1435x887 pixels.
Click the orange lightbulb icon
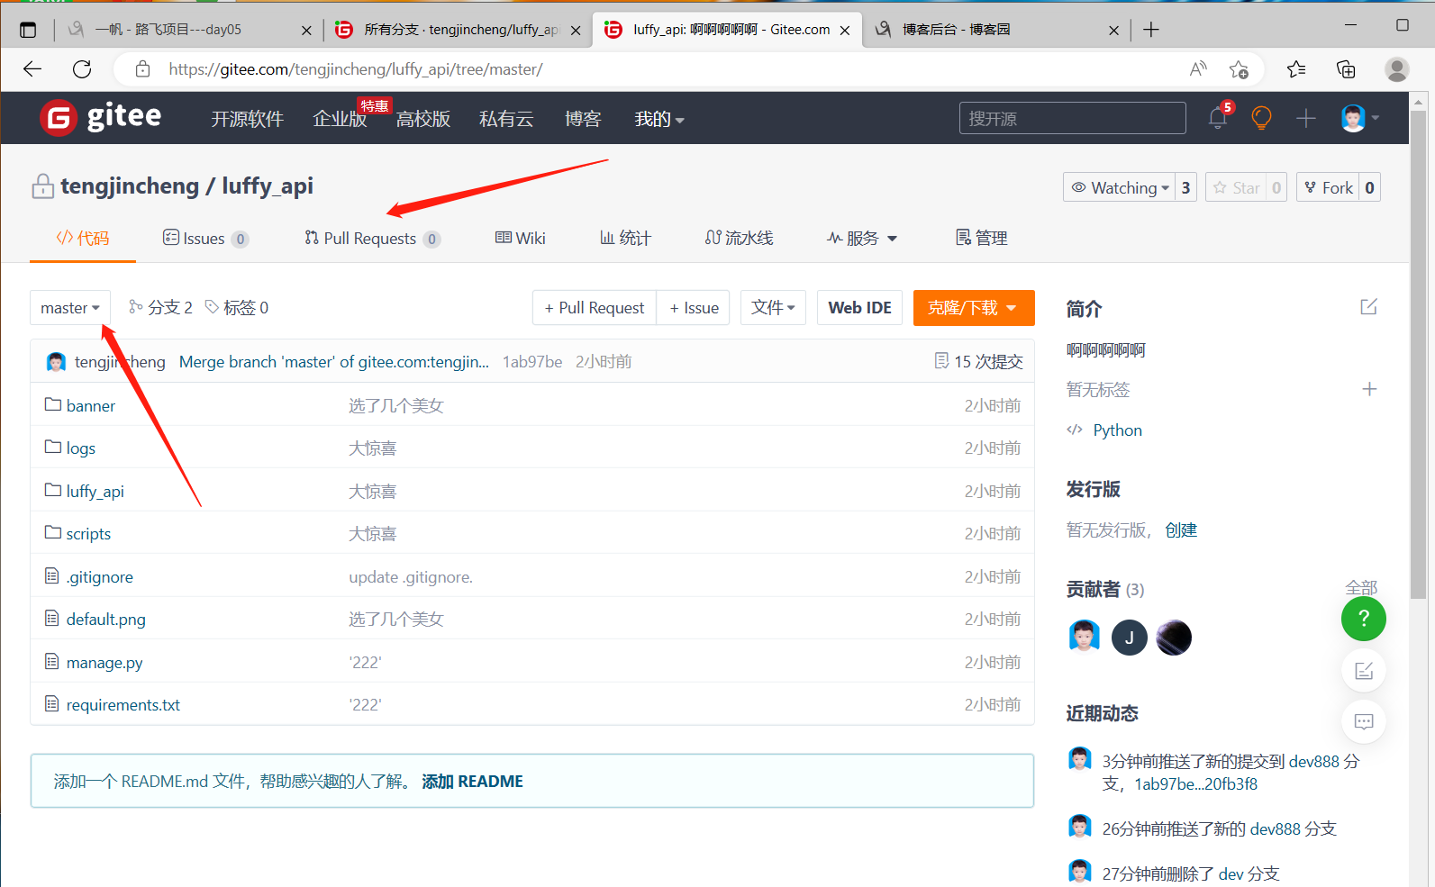[1262, 117]
